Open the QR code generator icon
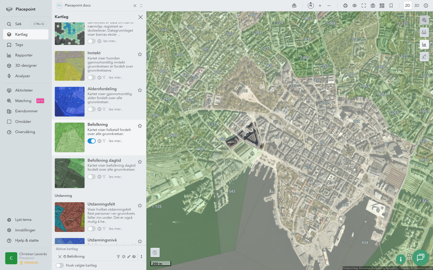This screenshot has height=270, width=433. 382,6
